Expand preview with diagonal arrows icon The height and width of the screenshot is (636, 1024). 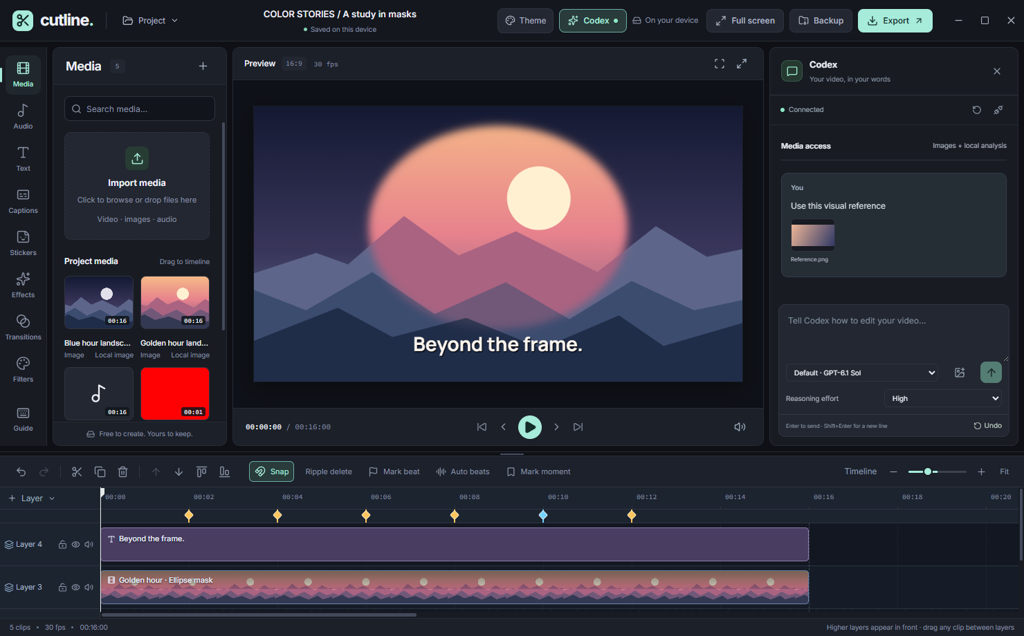[742, 64]
